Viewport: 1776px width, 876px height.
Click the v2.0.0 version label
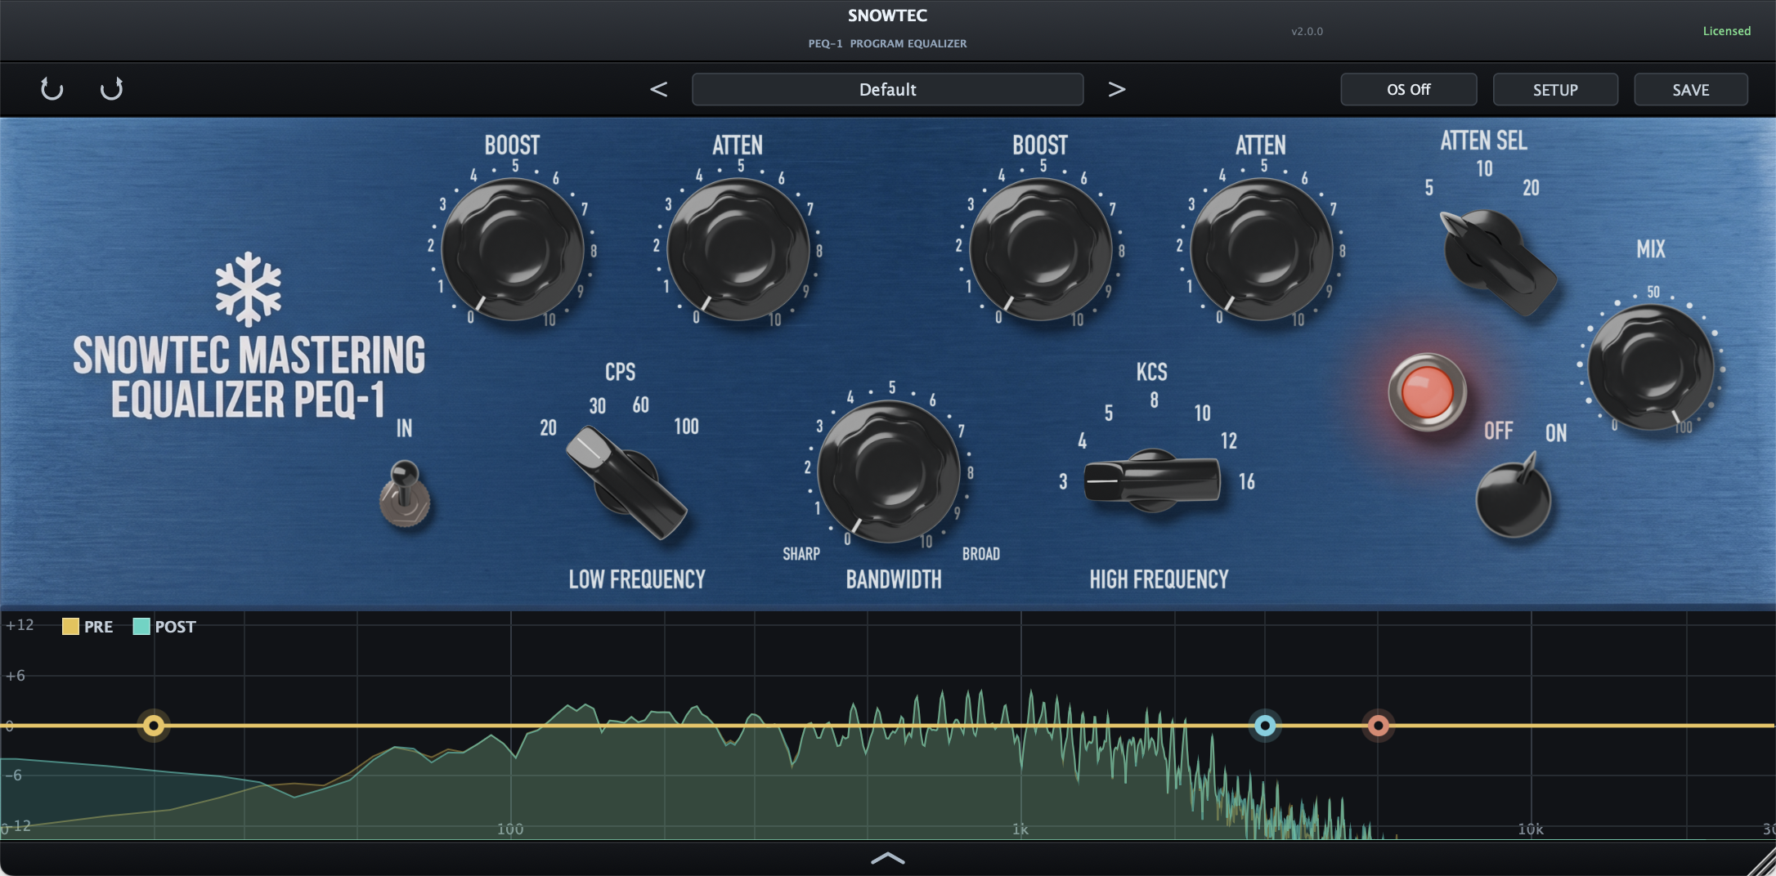(1307, 31)
